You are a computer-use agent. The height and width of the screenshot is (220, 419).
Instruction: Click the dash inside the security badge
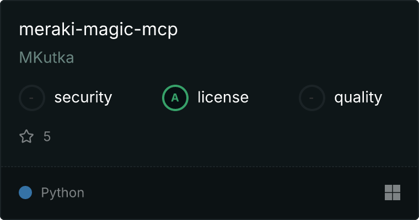coord(31,98)
